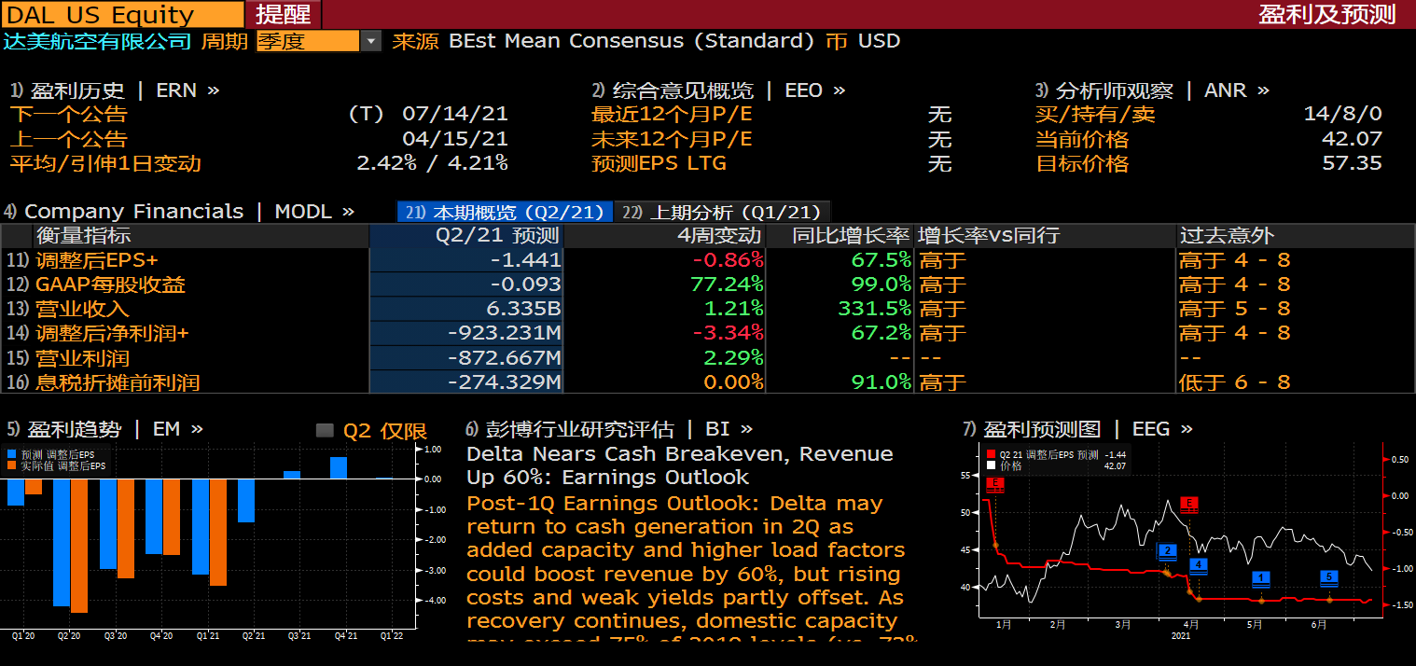Open 分析师观察 | ANR section
The width and height of the screenshot is (1416, 666).
pyautogui.click(x=1153, y=90)
